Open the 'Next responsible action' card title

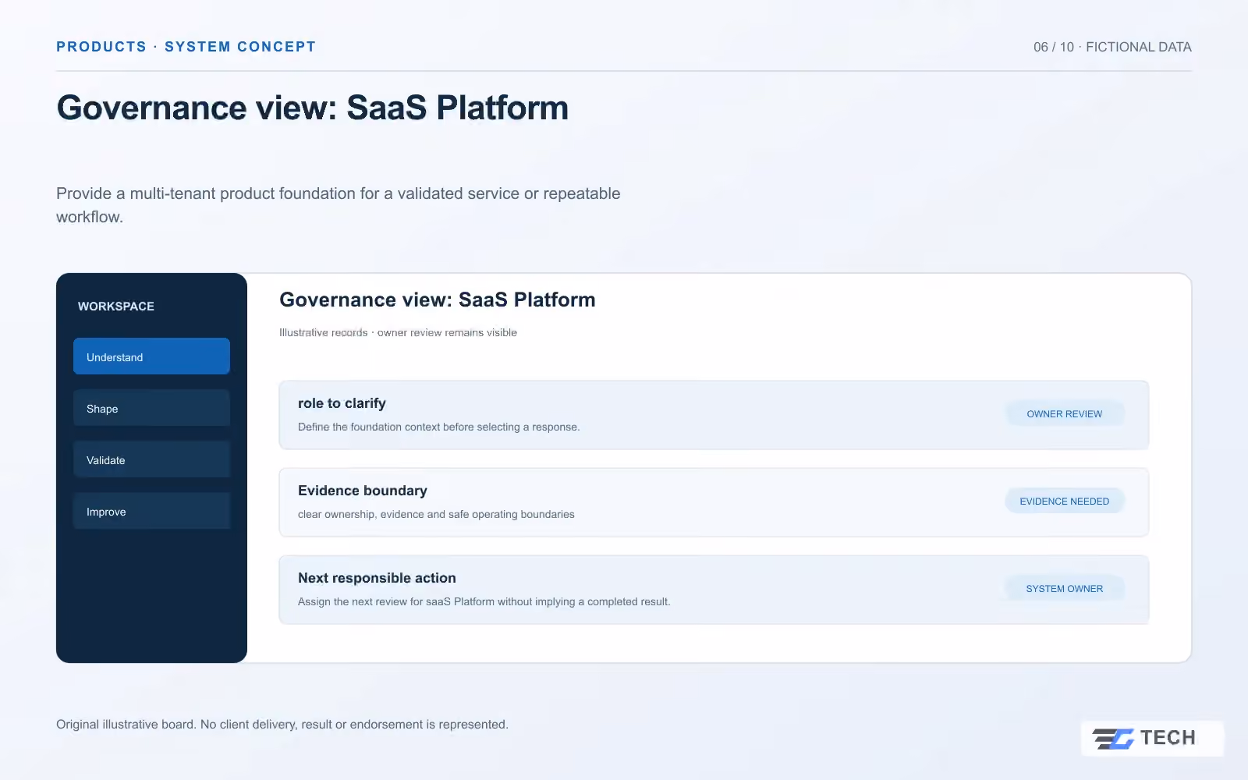pyautogui.click(x=377, y=578)
